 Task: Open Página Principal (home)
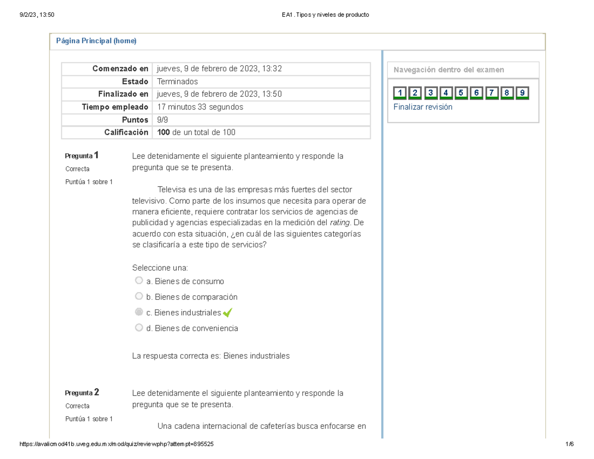coord(97,40)
